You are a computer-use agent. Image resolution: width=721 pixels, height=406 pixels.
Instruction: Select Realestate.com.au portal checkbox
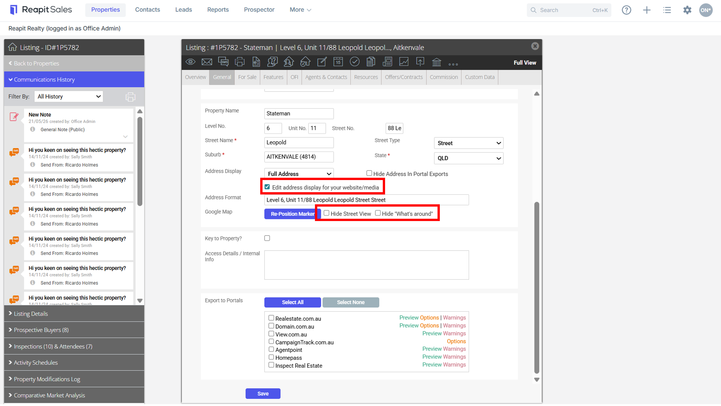(x=271, y=318)
